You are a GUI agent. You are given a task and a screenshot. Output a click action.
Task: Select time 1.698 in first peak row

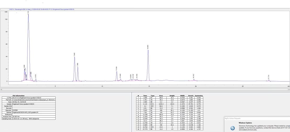click(145, 98)
